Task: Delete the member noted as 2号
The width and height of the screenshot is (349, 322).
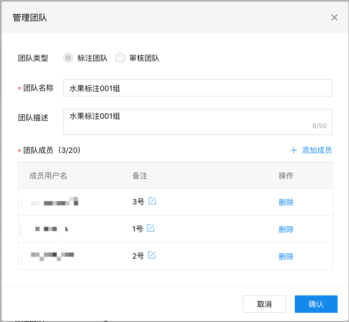Action: (x=286, y=256)
